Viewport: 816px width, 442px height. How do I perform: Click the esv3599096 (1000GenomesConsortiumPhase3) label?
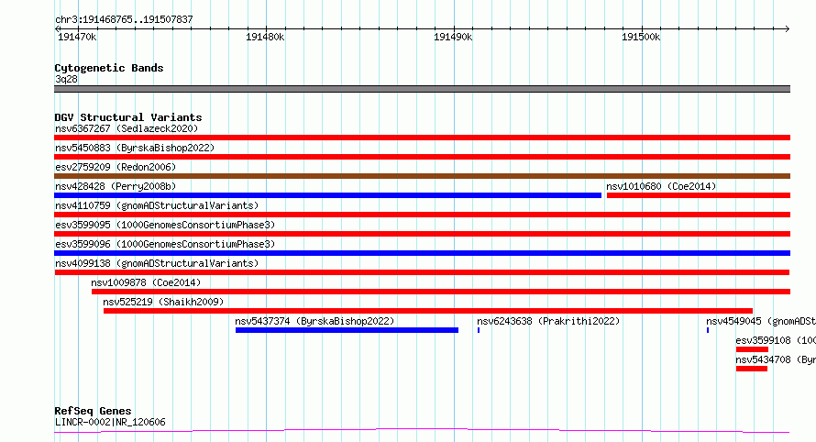pyautogui.click(x=165, y=244)
